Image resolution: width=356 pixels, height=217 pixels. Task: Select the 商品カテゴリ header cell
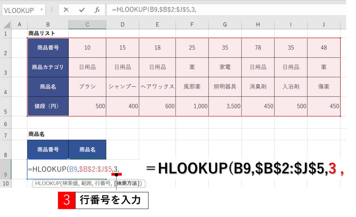point(48,67)
